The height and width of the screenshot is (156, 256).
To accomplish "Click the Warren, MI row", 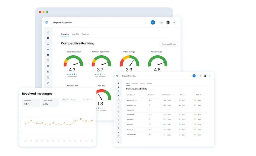I will [167, 115].
